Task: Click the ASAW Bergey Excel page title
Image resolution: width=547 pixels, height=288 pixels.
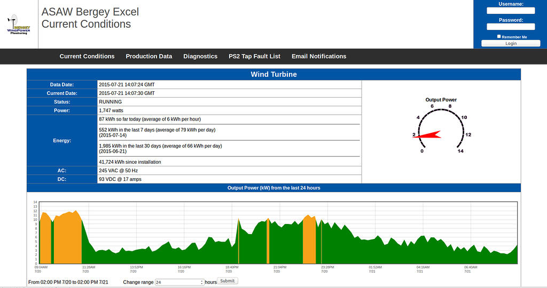Action: click(90, 12)
